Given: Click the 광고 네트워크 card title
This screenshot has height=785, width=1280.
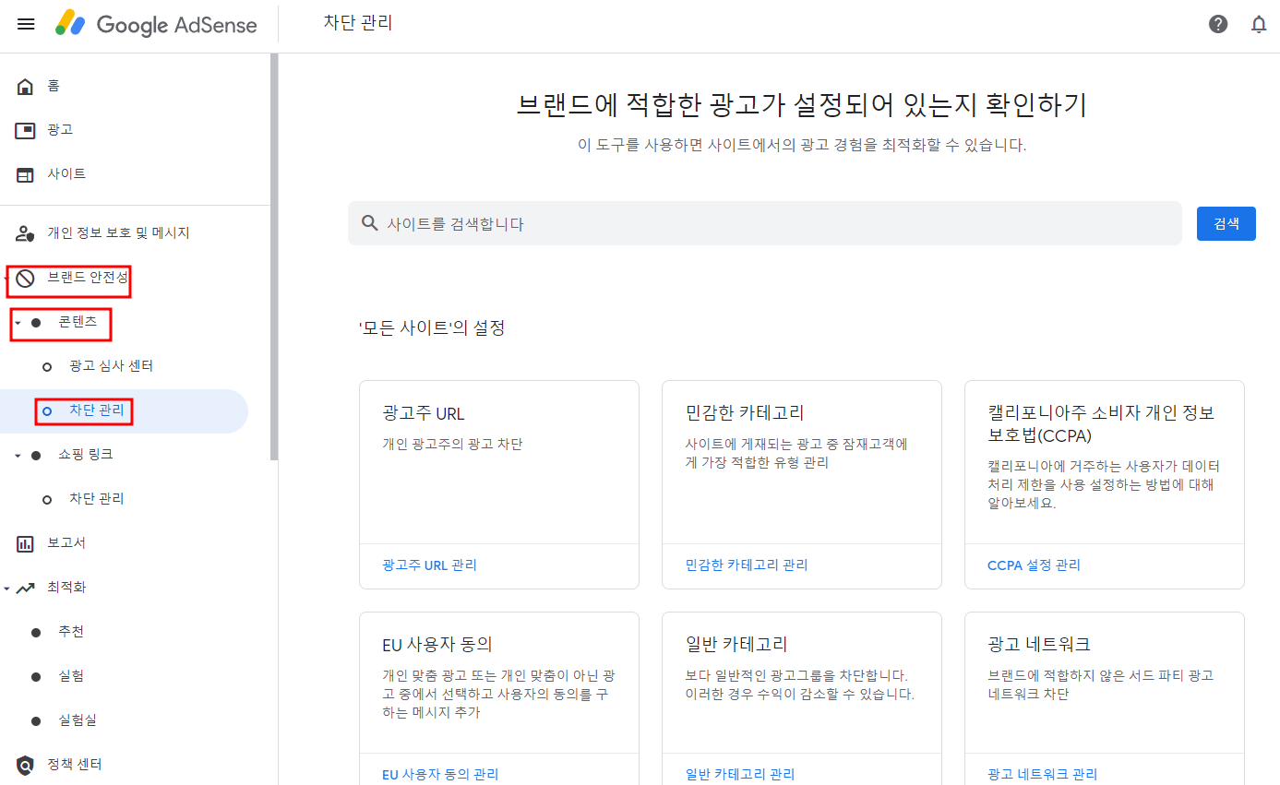Looking at the screenshot, I should click(1039, 644).
